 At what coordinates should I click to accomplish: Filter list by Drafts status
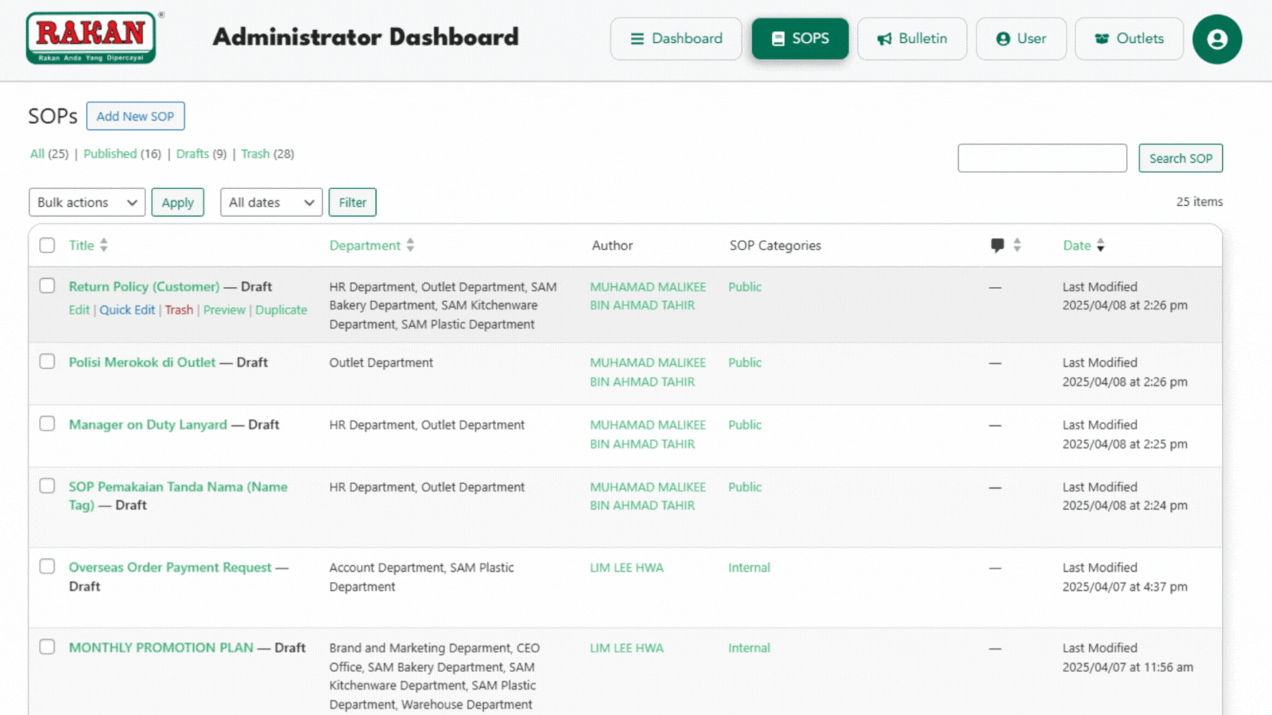click(192, 154)
